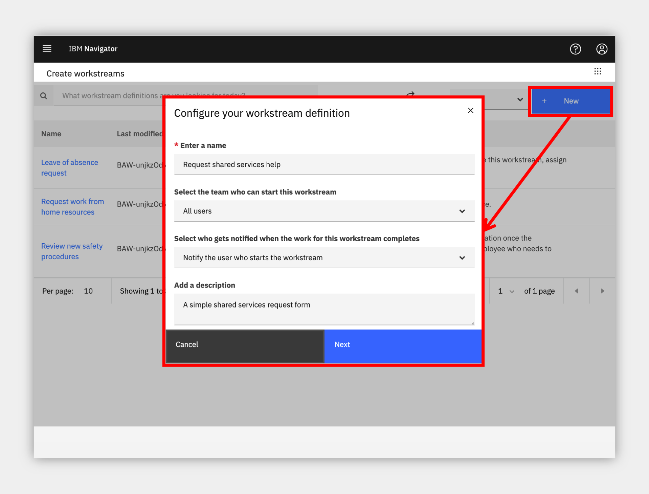Open the user profile icon
This screenshot has width=649, height=494.
[x=602, y=49]
